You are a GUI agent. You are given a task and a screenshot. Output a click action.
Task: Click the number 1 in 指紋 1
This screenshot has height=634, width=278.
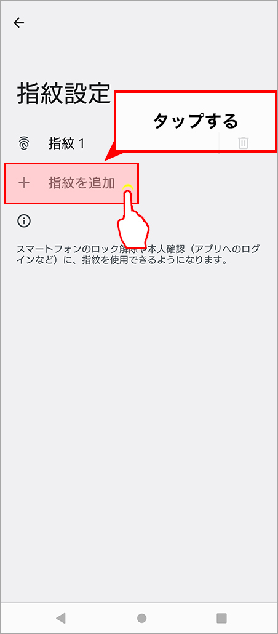(81, 143)
